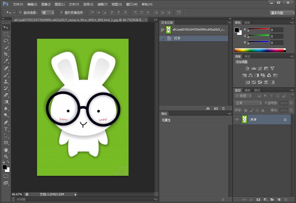Open the 正常 blend mode dropdown
Image resolution: width=296 pixels, height=203 pixels.
[x=248, y=103]
